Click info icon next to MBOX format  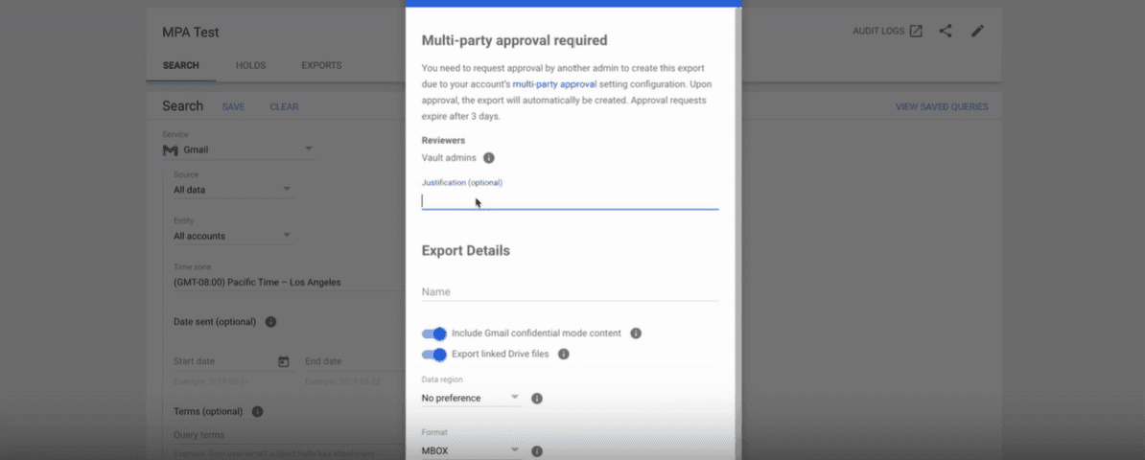pyautogui.click(x=537, y=450)
